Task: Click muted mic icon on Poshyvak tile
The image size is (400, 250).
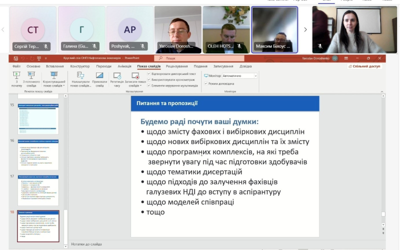Action: [x=142, y=46]
